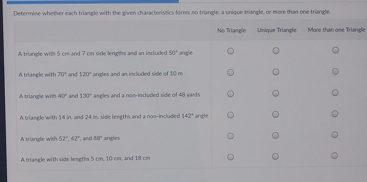This screenshot has width=367, height=182.
Task: Mark More than one Triangle for 48 yards row
Action: 335,94
